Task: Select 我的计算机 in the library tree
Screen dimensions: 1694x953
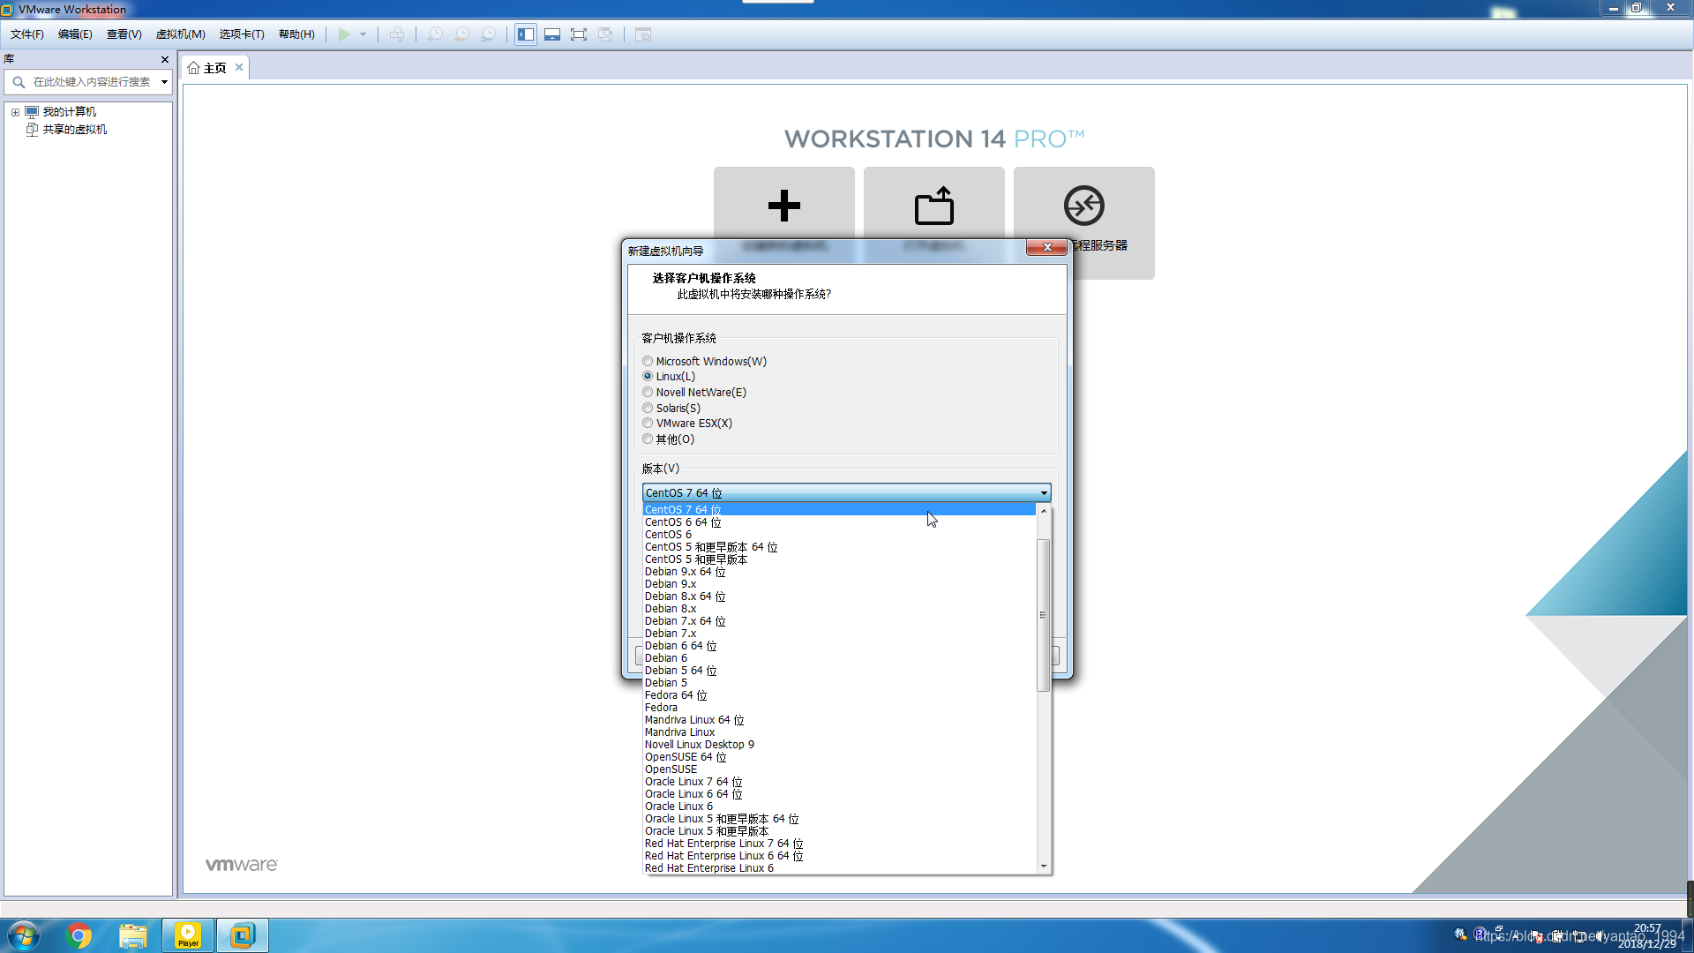Action: (69, 112)
